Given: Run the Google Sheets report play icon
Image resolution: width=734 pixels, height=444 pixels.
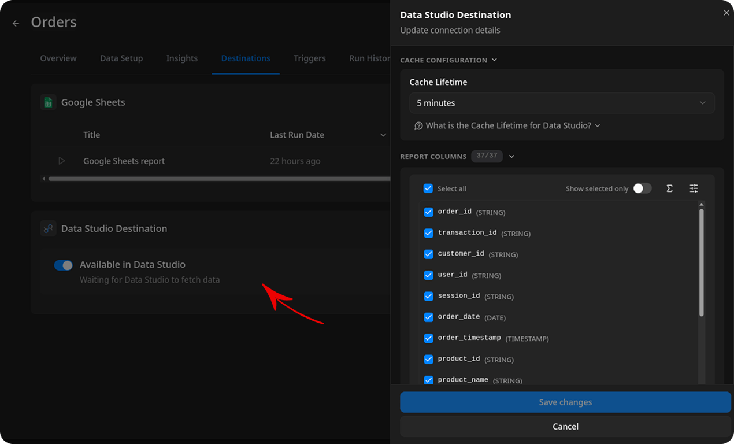Looking at the screenshot, I should click(62, 161).
